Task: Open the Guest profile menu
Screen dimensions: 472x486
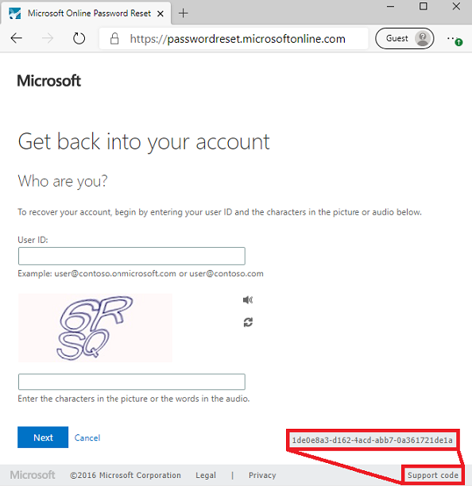Action: (x=404, y=38)
